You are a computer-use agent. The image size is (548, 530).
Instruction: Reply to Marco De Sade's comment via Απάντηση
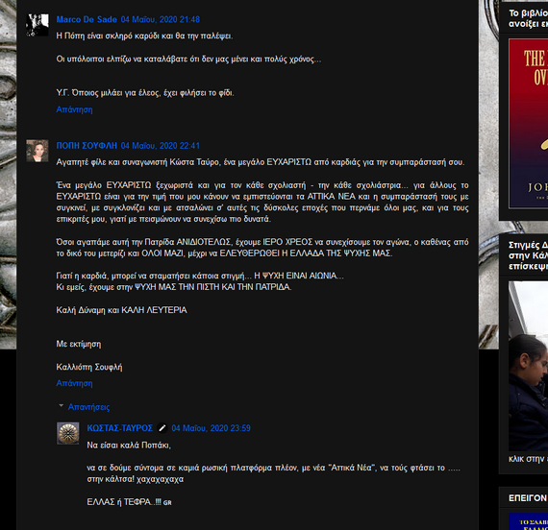[x=74, y=109]
